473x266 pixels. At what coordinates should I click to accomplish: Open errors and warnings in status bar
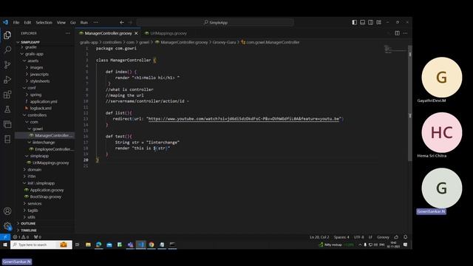21,237
